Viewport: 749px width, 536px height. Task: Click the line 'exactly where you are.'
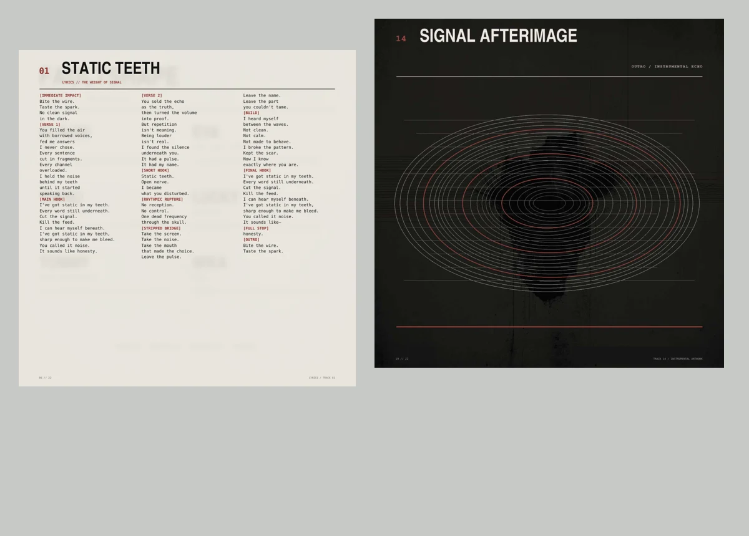(x=271, y=165)
